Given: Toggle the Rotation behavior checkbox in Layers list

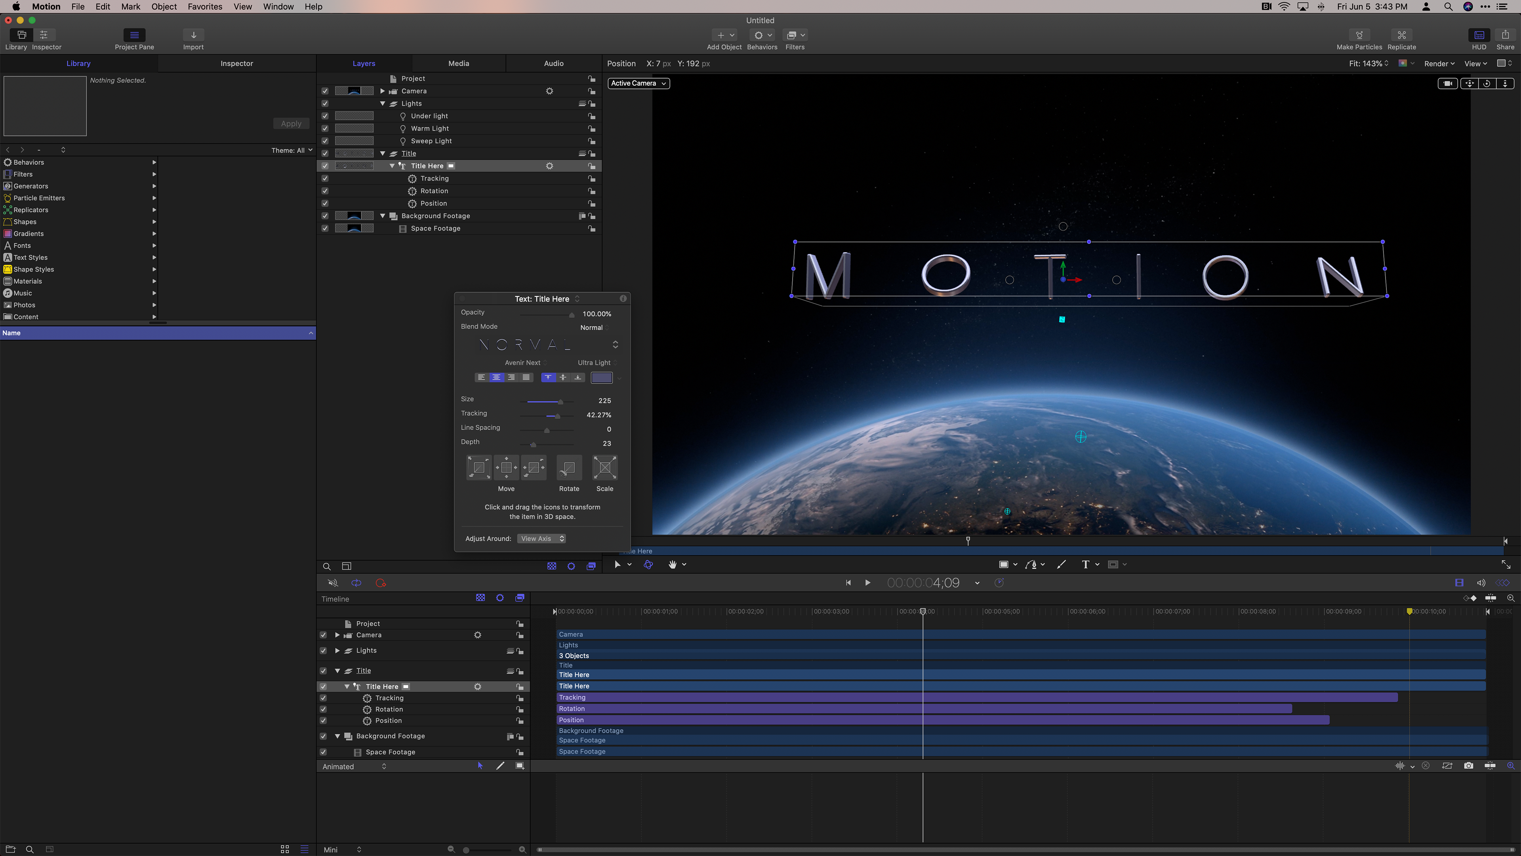Looking at the screenshot, I should 325,191.
